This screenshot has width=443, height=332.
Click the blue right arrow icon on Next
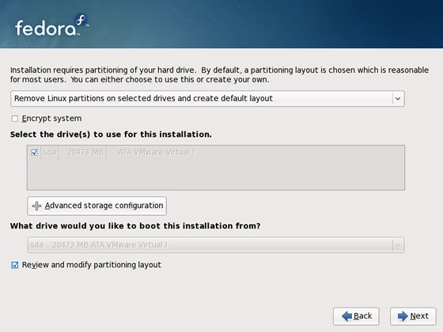pos(403,316)
